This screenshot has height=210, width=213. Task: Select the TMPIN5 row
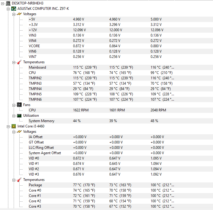(x=121, y=94)
